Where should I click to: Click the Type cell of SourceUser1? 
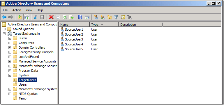(94, 30)
